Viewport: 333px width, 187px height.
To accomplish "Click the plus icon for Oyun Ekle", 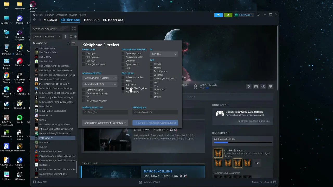I will tap(35, 182).
